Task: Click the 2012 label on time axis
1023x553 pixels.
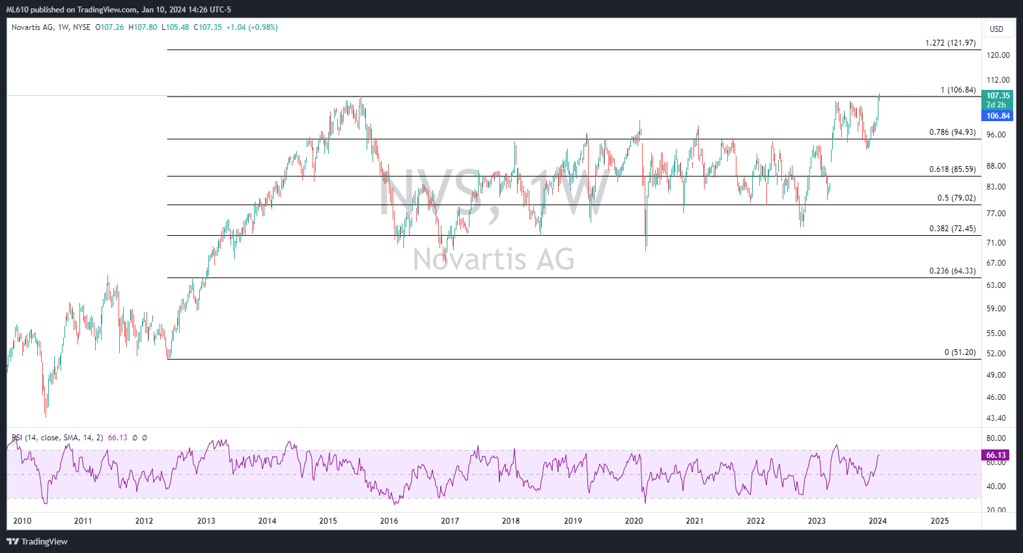Action: [x=145, y=521]
